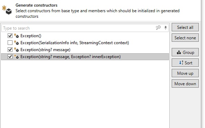Check the SerializationInfo constructor checkbox
The height and width of the screenshot is (128, 205).
pos(10,43)
